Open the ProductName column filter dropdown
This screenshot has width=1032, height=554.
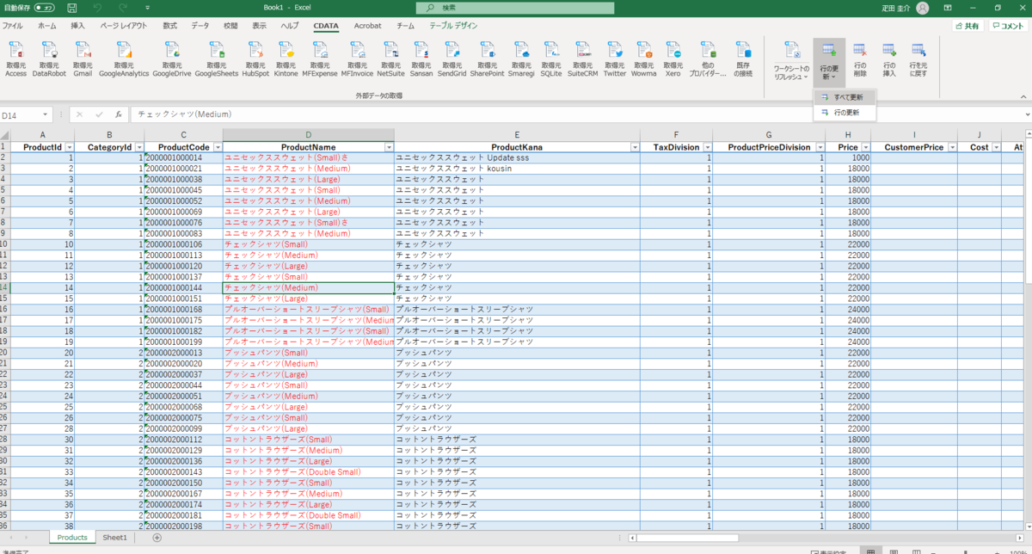388,147
